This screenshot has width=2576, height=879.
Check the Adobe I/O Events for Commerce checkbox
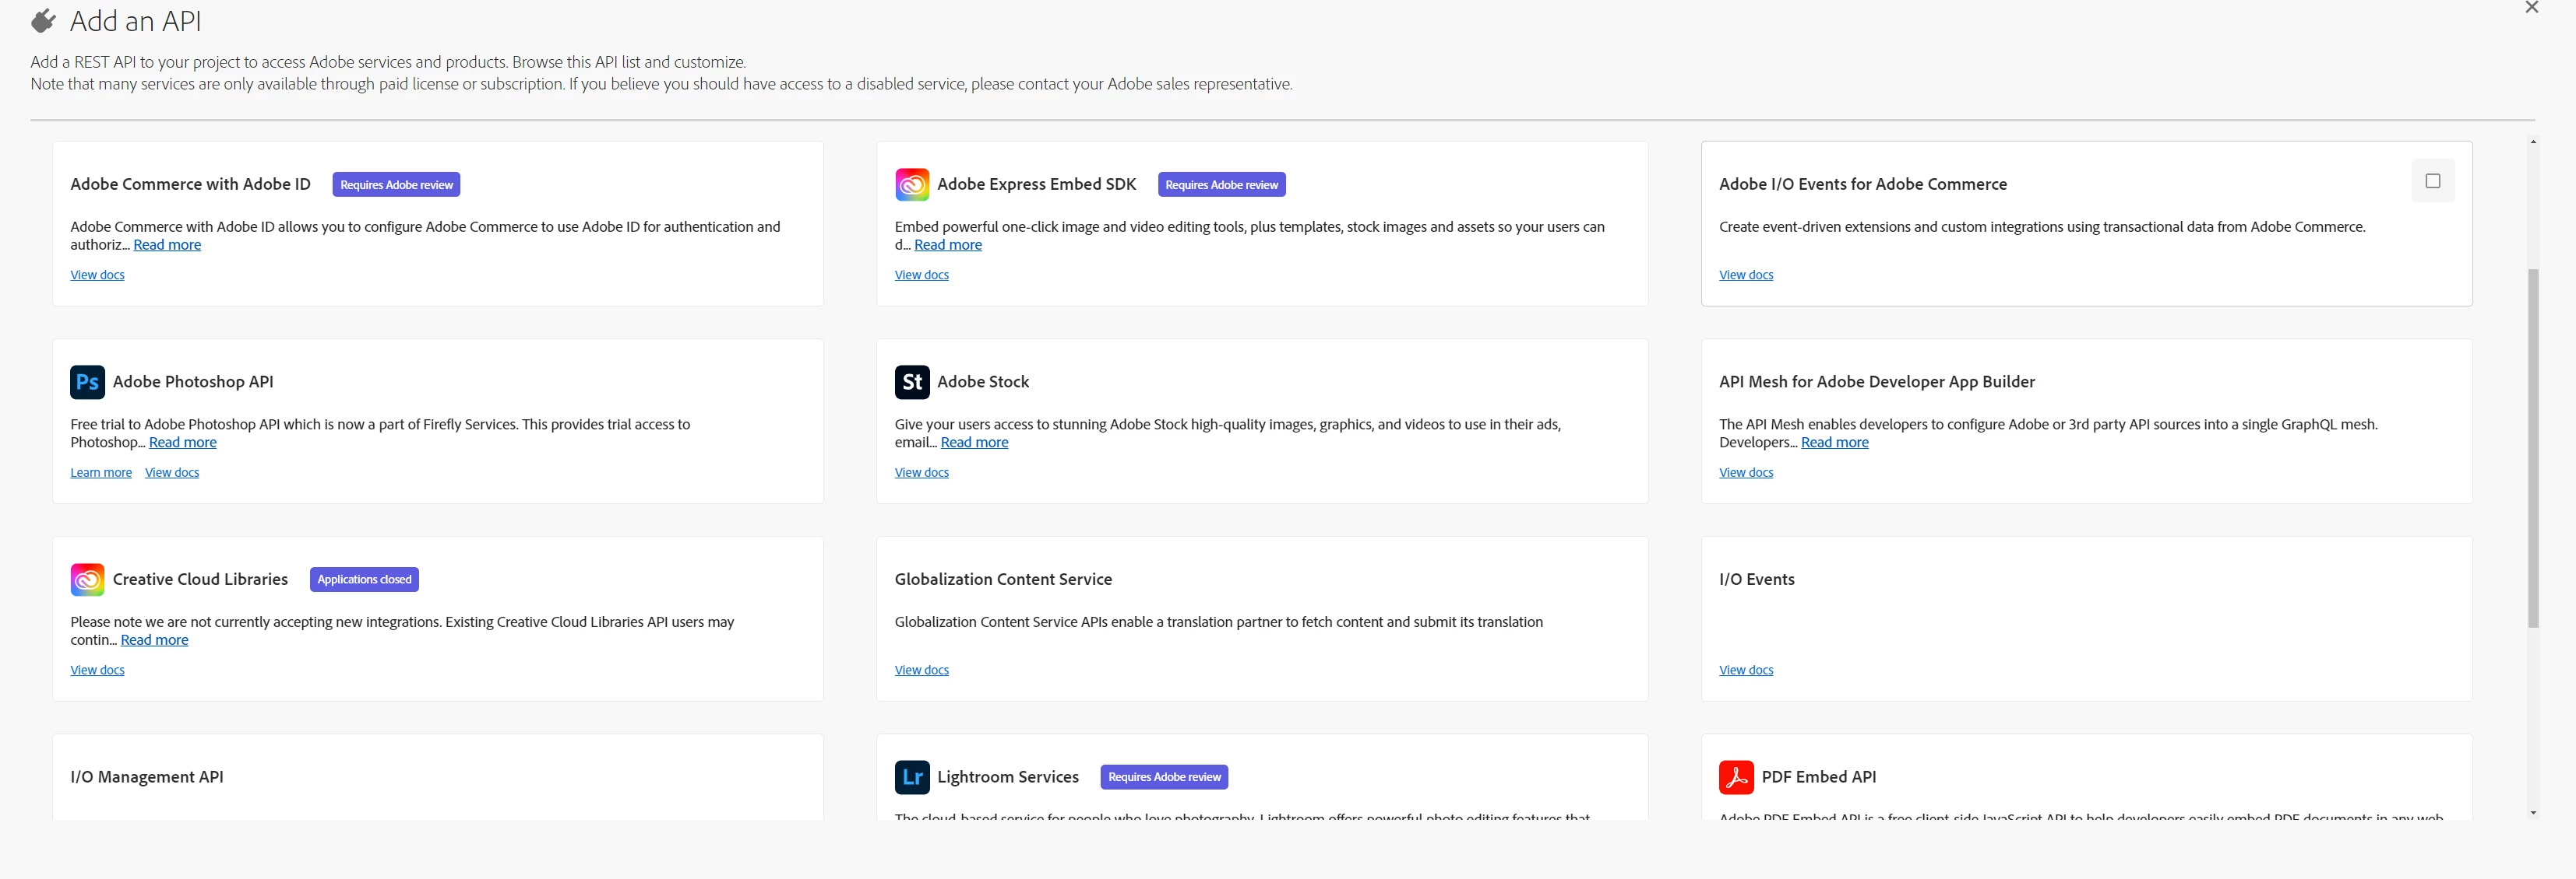tap(2432, 180)
